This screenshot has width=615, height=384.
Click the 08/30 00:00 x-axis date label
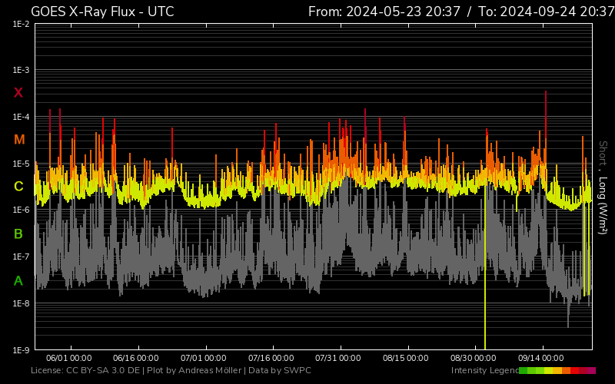point(474,358)
